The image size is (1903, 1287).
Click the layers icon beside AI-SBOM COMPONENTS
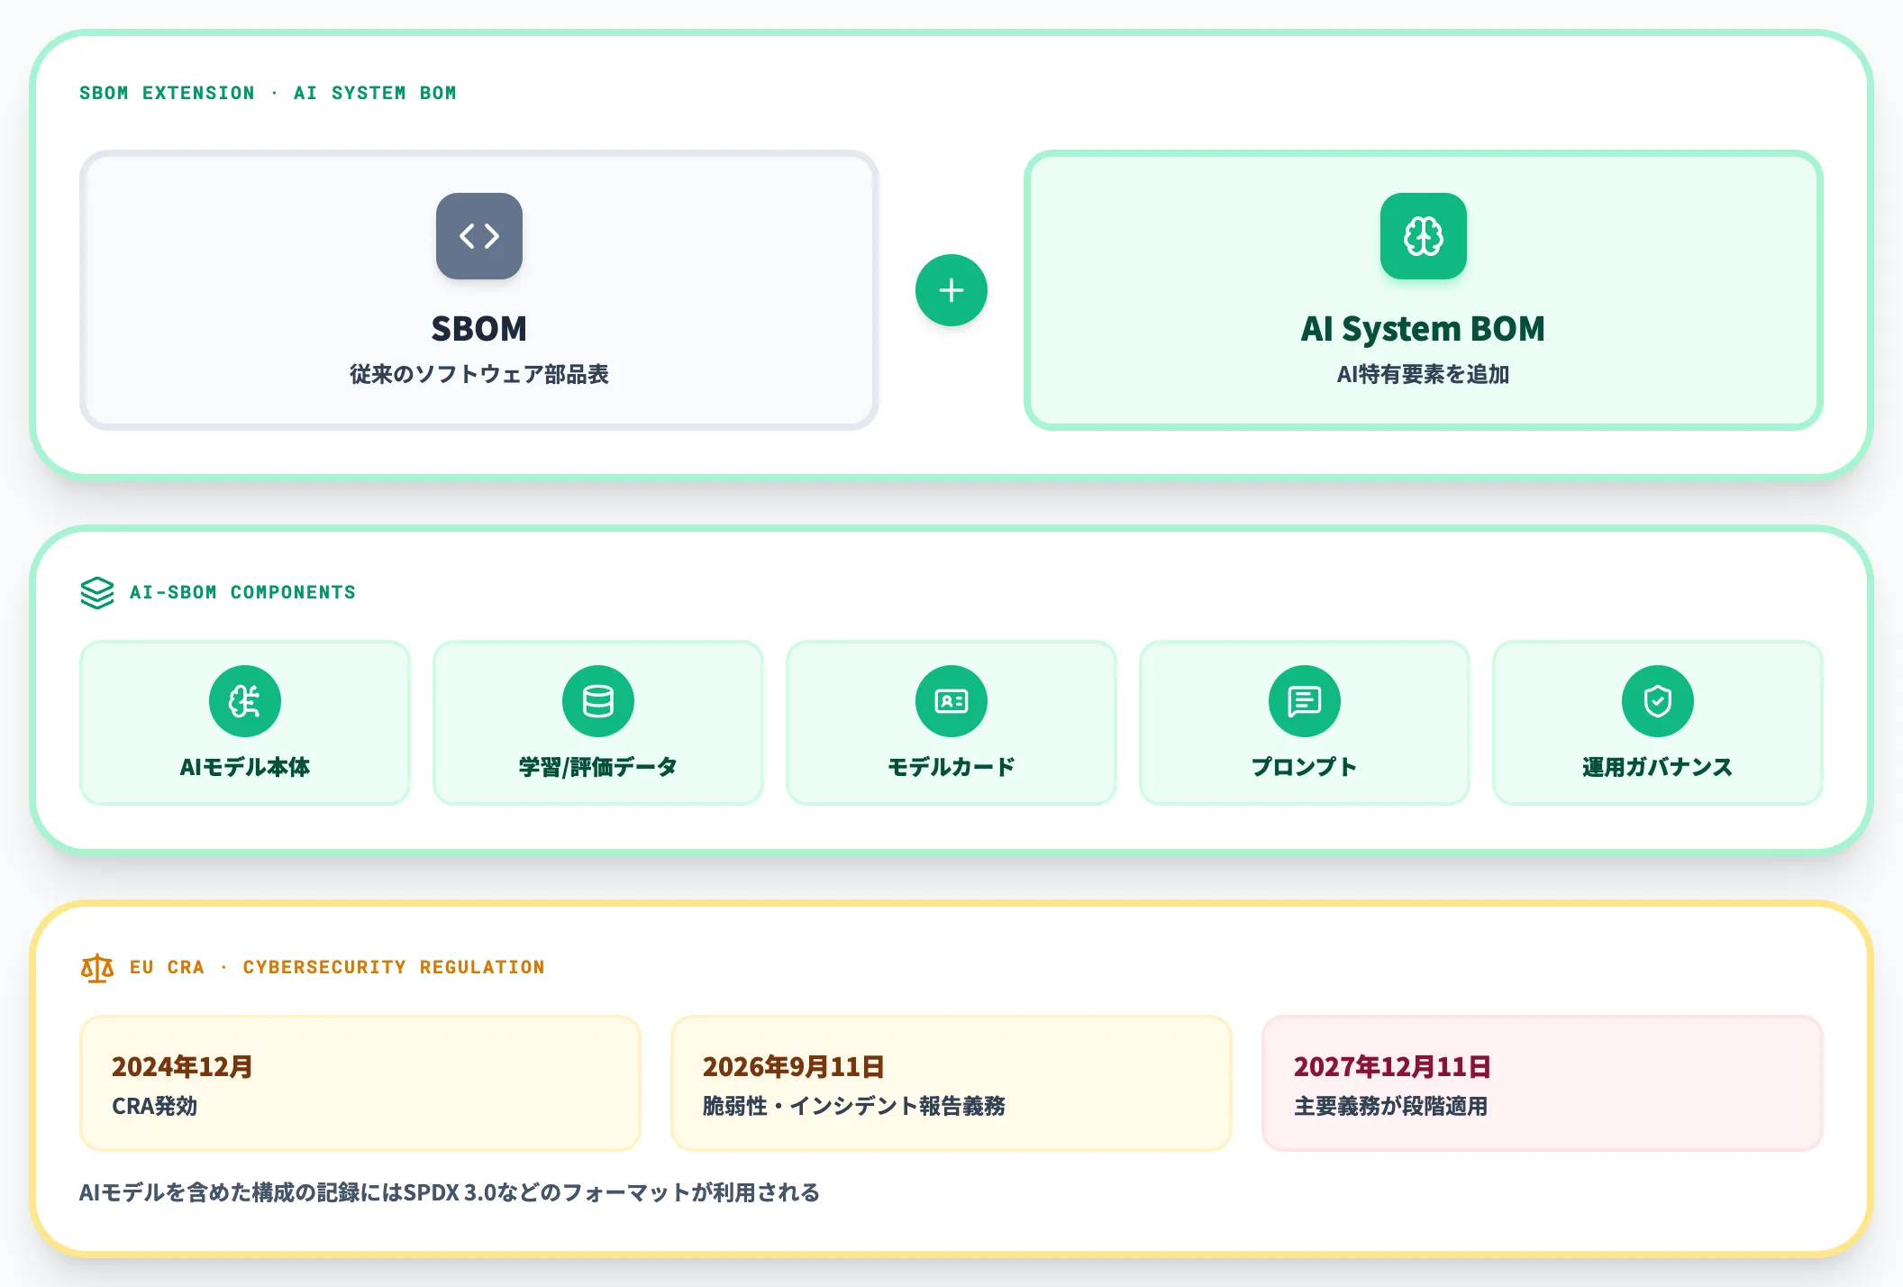[x=97, y=593]
